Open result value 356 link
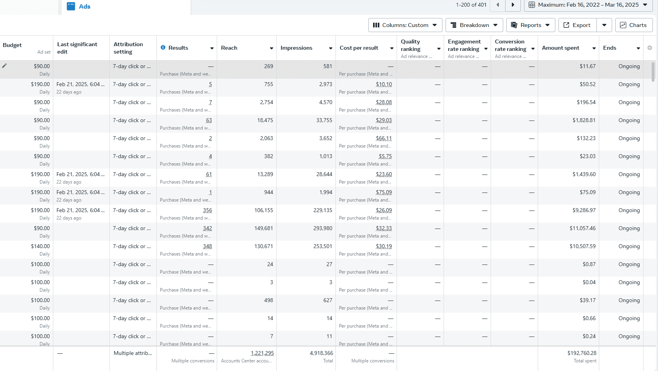The height and width of the screenshot is (371, 658). pyautogui.click(x=207, y=210)
